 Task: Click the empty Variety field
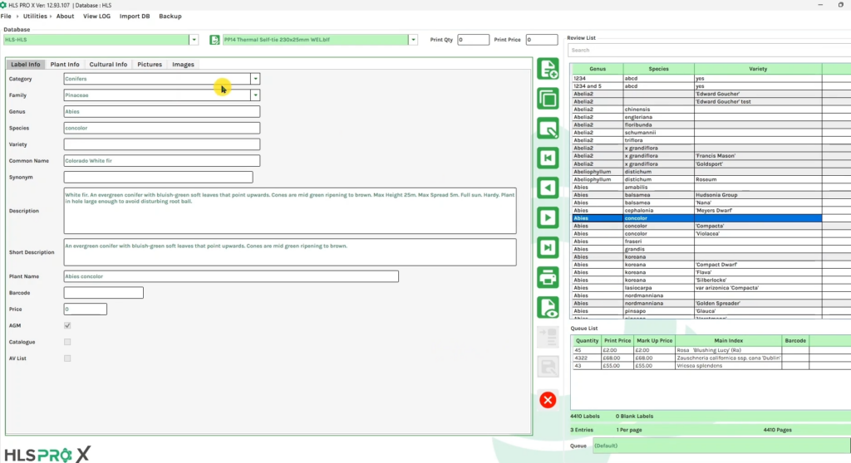tap(162, 144)
